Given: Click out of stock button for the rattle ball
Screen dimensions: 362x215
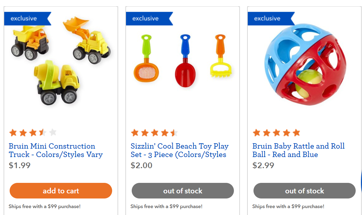Looking at the screenshot, I should point(304,191).
